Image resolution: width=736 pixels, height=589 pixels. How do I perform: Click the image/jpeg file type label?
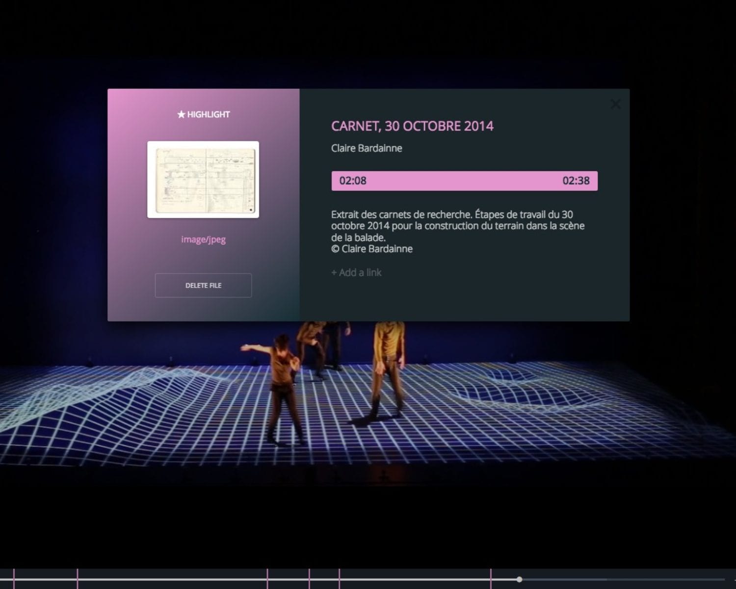click(203, 240)
